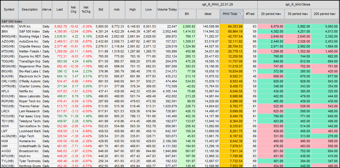Click the Fair Isaac Corp description cell

pyautogui.click(x=30, y=116)
